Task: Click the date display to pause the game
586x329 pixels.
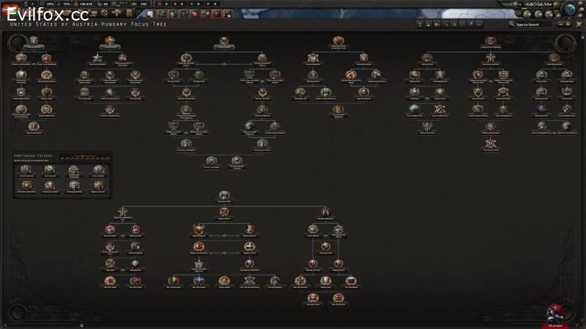Action: 536,4
